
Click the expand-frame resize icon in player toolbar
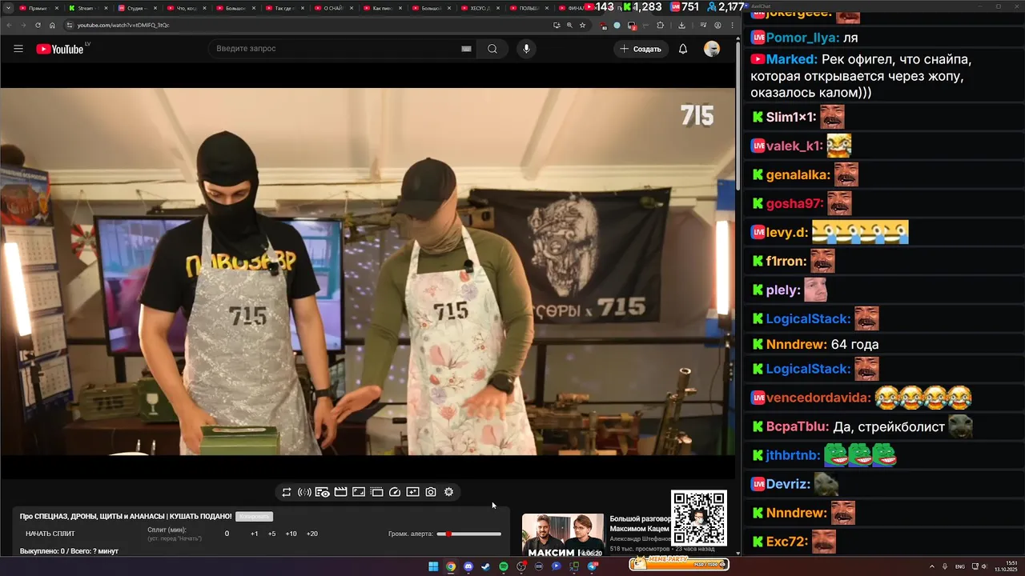click(x=359, y=492)
